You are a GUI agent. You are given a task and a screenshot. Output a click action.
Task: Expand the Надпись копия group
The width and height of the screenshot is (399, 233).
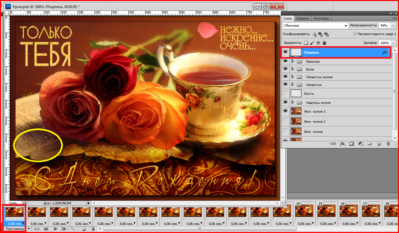pyautogui.click(x=292, y=102)
